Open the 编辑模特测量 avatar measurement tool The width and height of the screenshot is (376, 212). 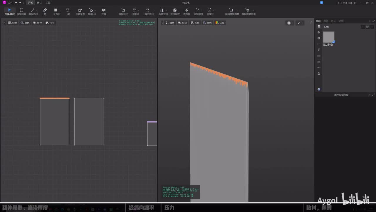pos(231,11)
